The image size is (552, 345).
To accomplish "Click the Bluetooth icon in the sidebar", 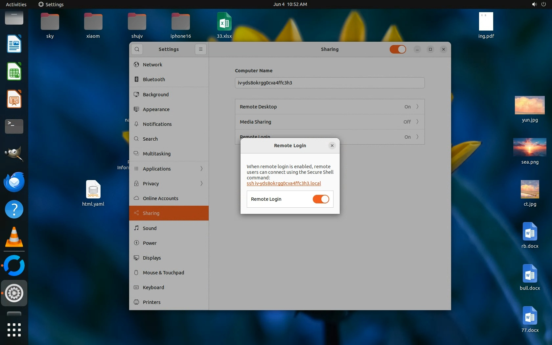I will click(136, 80).
